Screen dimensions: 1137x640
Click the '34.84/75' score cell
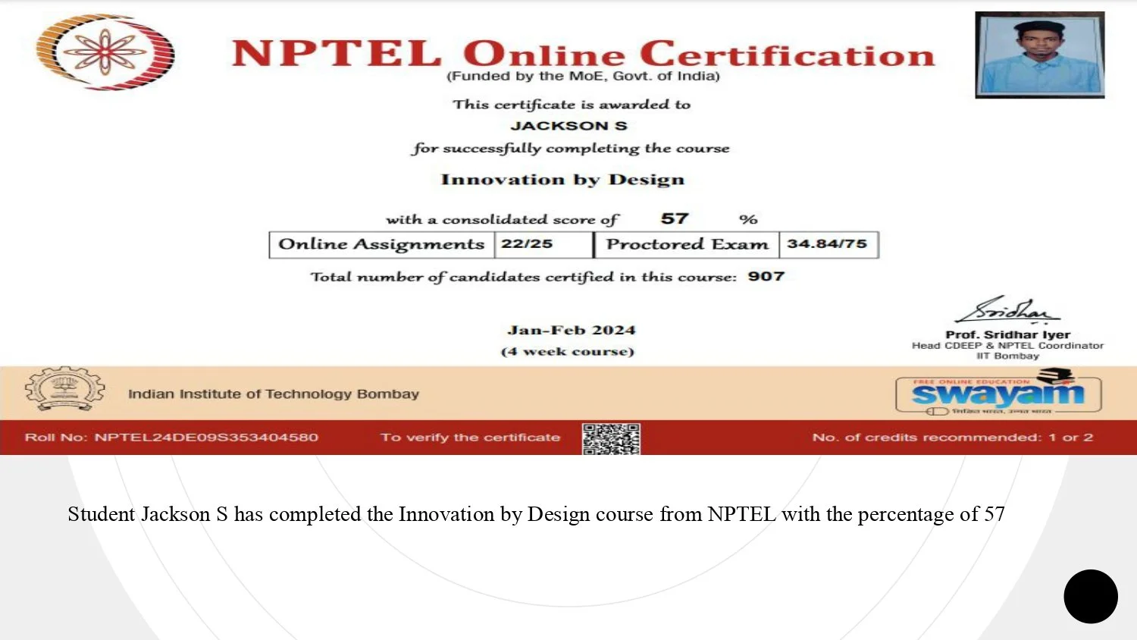pos(828,245)
